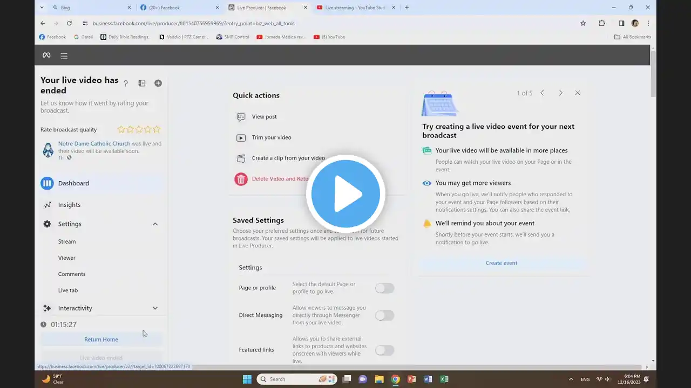Image resolution: width=691 pixels, height=388 pixels.
Task: Go to next tip with right arrow
Action: [x=560, y=93]
